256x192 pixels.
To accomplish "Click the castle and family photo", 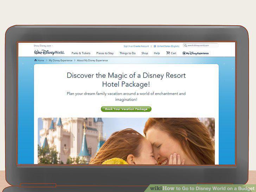I will [126, 141].
